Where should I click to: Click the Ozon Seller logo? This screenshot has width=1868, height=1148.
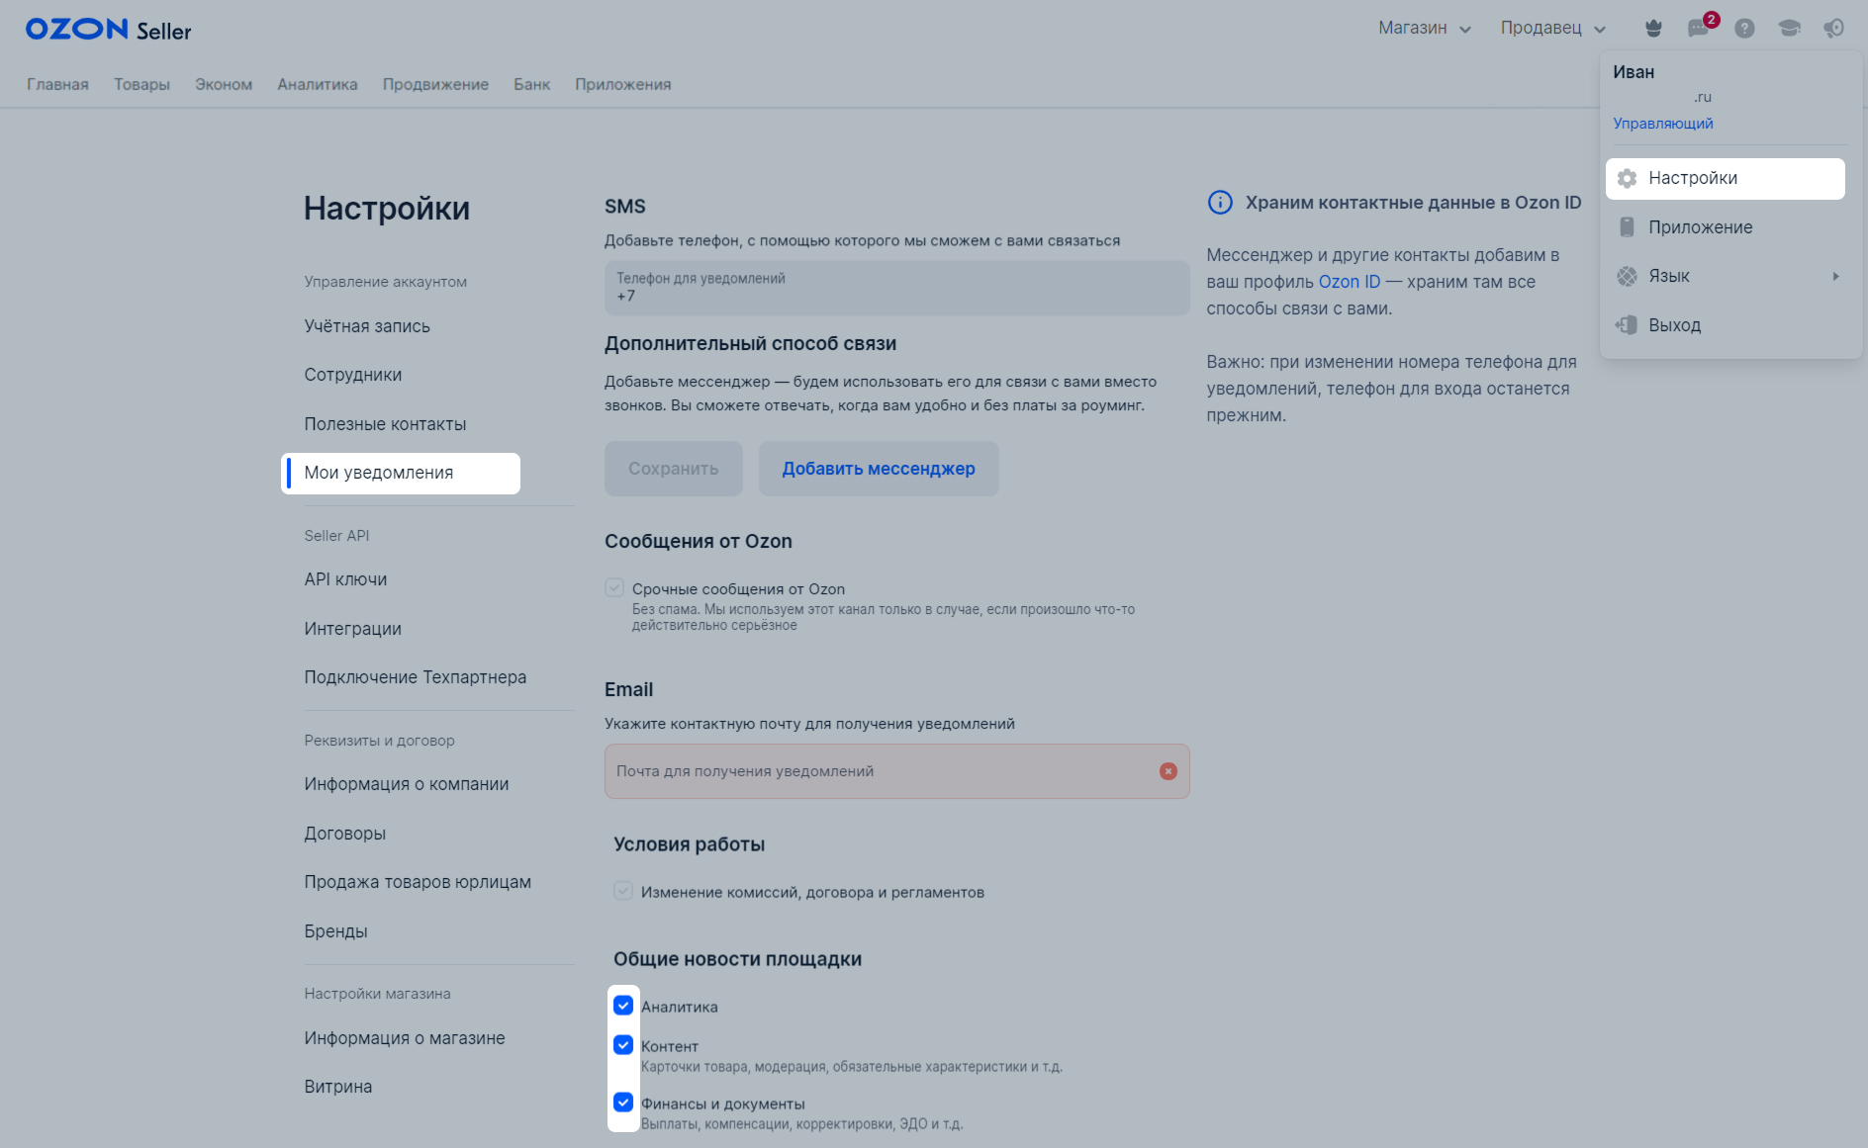click(x=108, y=30)
